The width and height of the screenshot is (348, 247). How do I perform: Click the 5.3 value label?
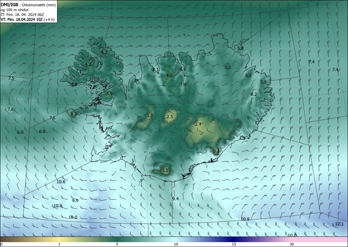click(228, 68)
